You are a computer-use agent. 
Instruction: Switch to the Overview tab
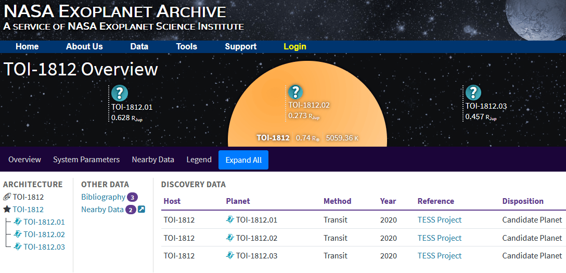24,160
